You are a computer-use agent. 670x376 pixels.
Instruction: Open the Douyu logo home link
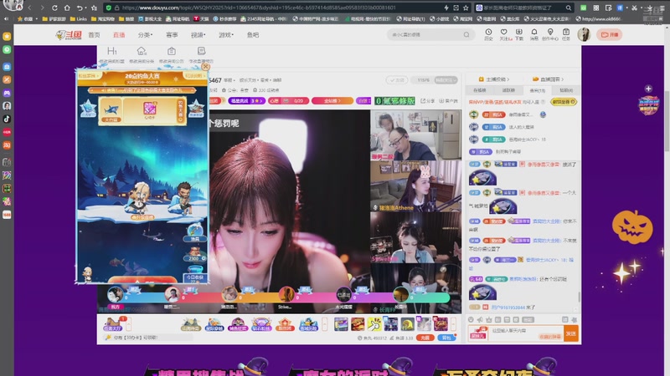pos(69,35)
